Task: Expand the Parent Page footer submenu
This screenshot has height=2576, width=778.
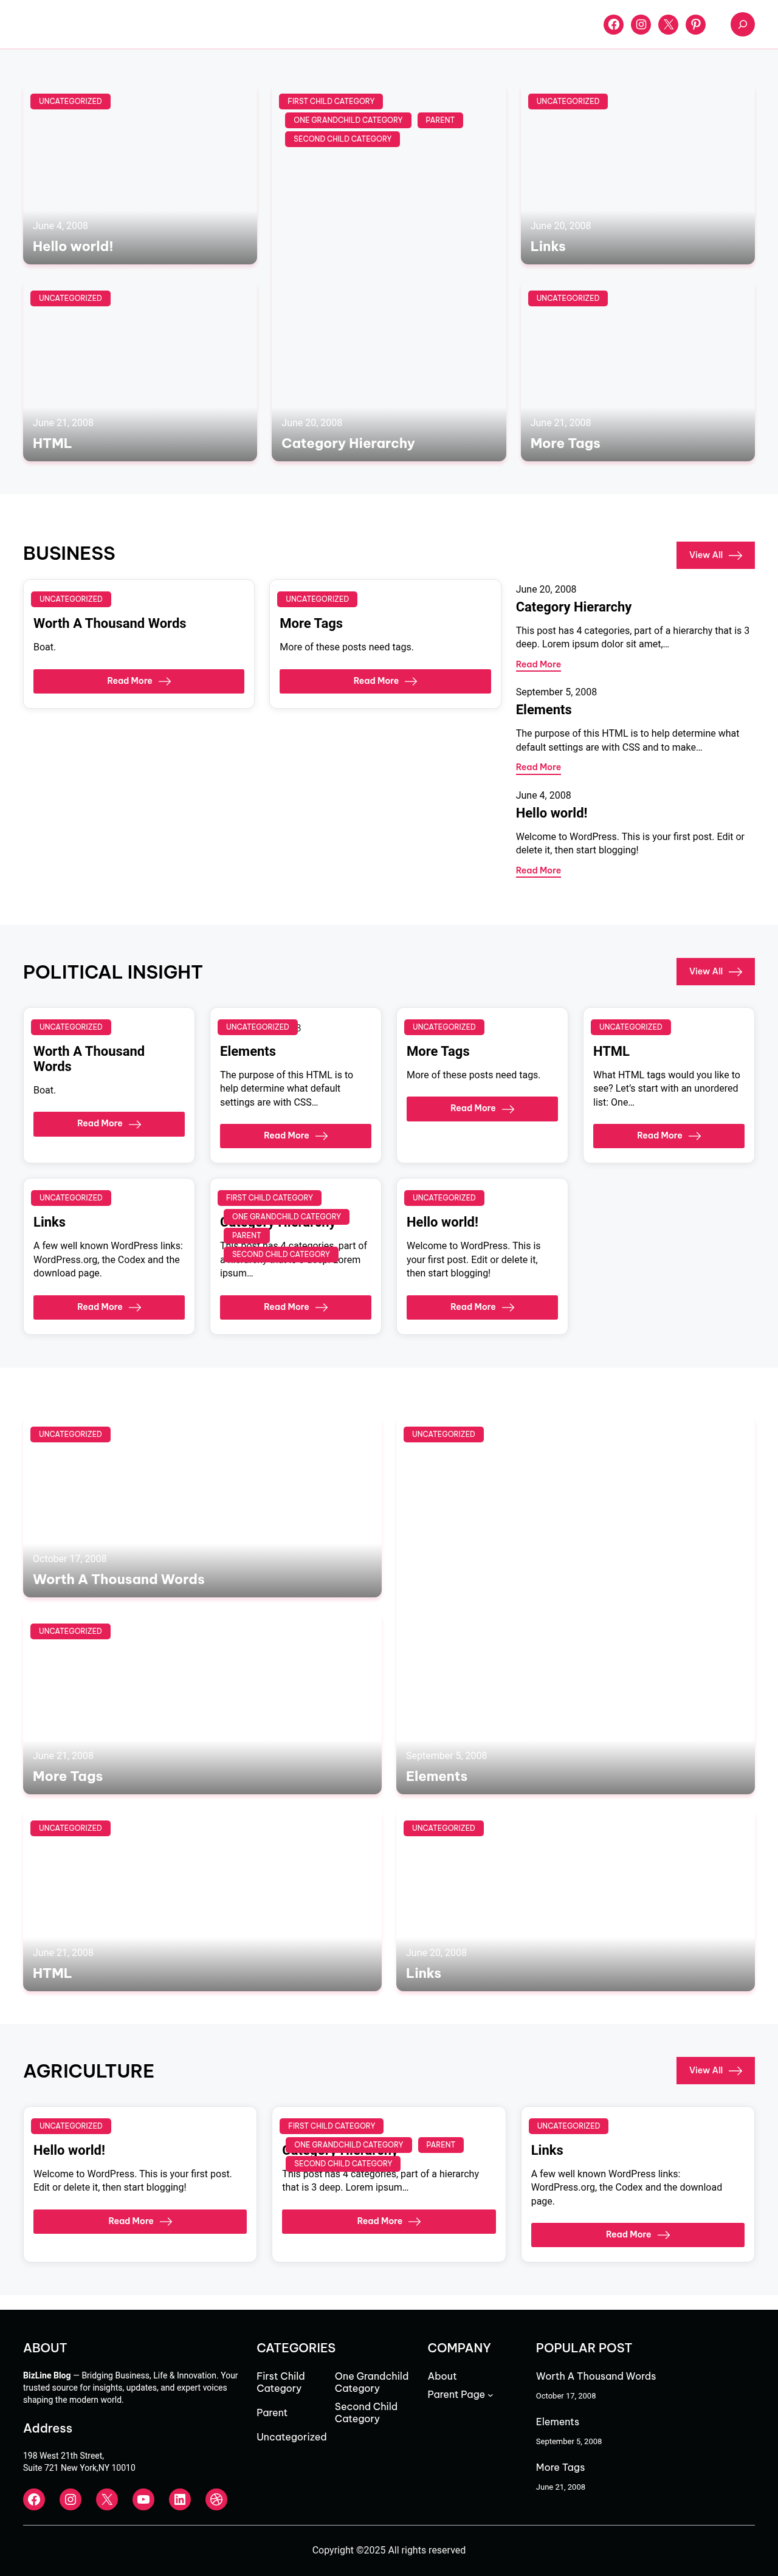Action: pyautogui.click(x=490, y=2395)
